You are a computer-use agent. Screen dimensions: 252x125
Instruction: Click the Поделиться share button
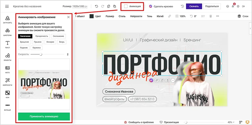(x=212, y=6)
